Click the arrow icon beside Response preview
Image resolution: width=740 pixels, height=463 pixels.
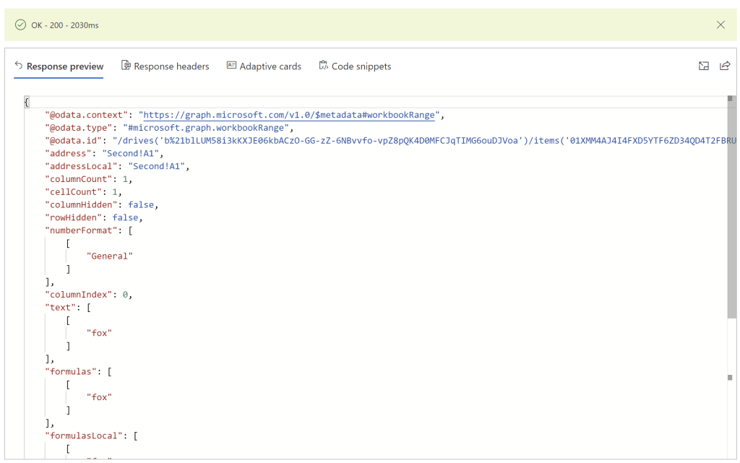19,66
